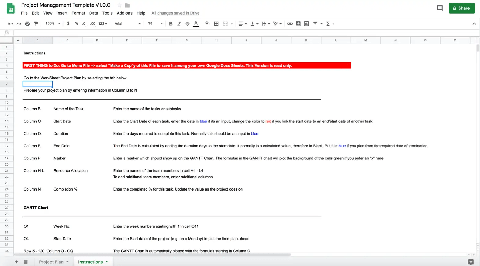480x266 pixels.
Task: Click the green Share button
Action: (x=461, y=8)
